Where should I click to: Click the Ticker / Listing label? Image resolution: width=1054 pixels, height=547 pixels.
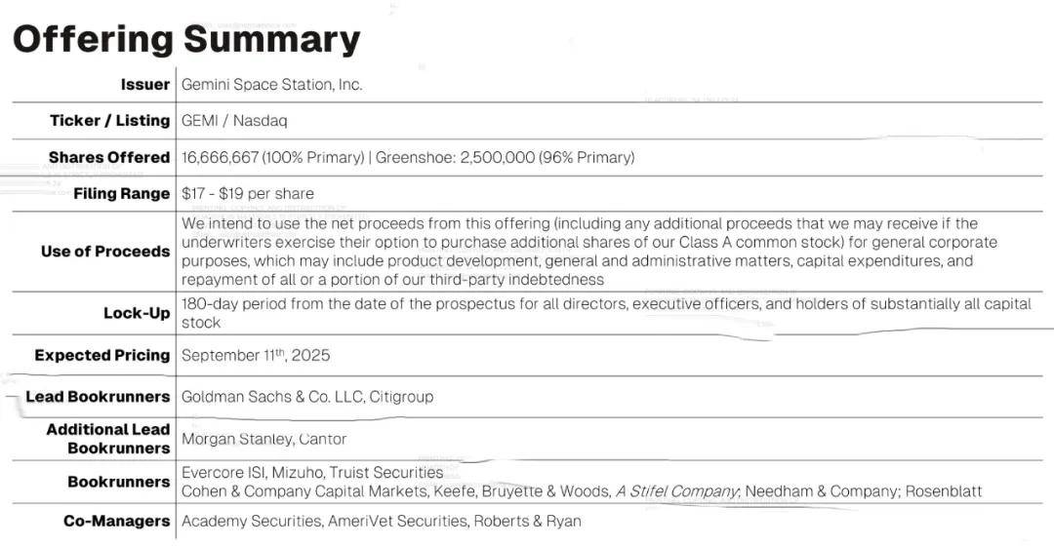[109, 121]
